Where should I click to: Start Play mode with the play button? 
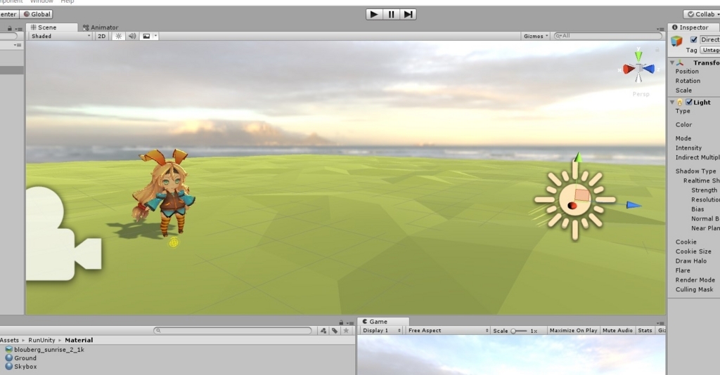374,14
